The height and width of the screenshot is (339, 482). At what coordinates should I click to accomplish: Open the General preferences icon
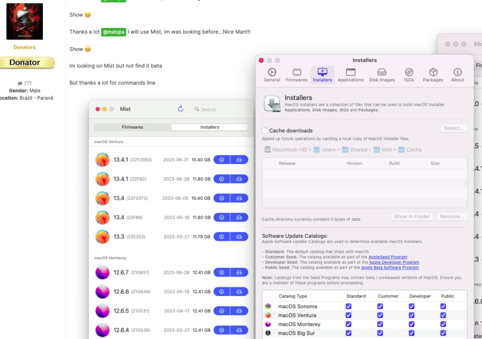pos(272,75)
